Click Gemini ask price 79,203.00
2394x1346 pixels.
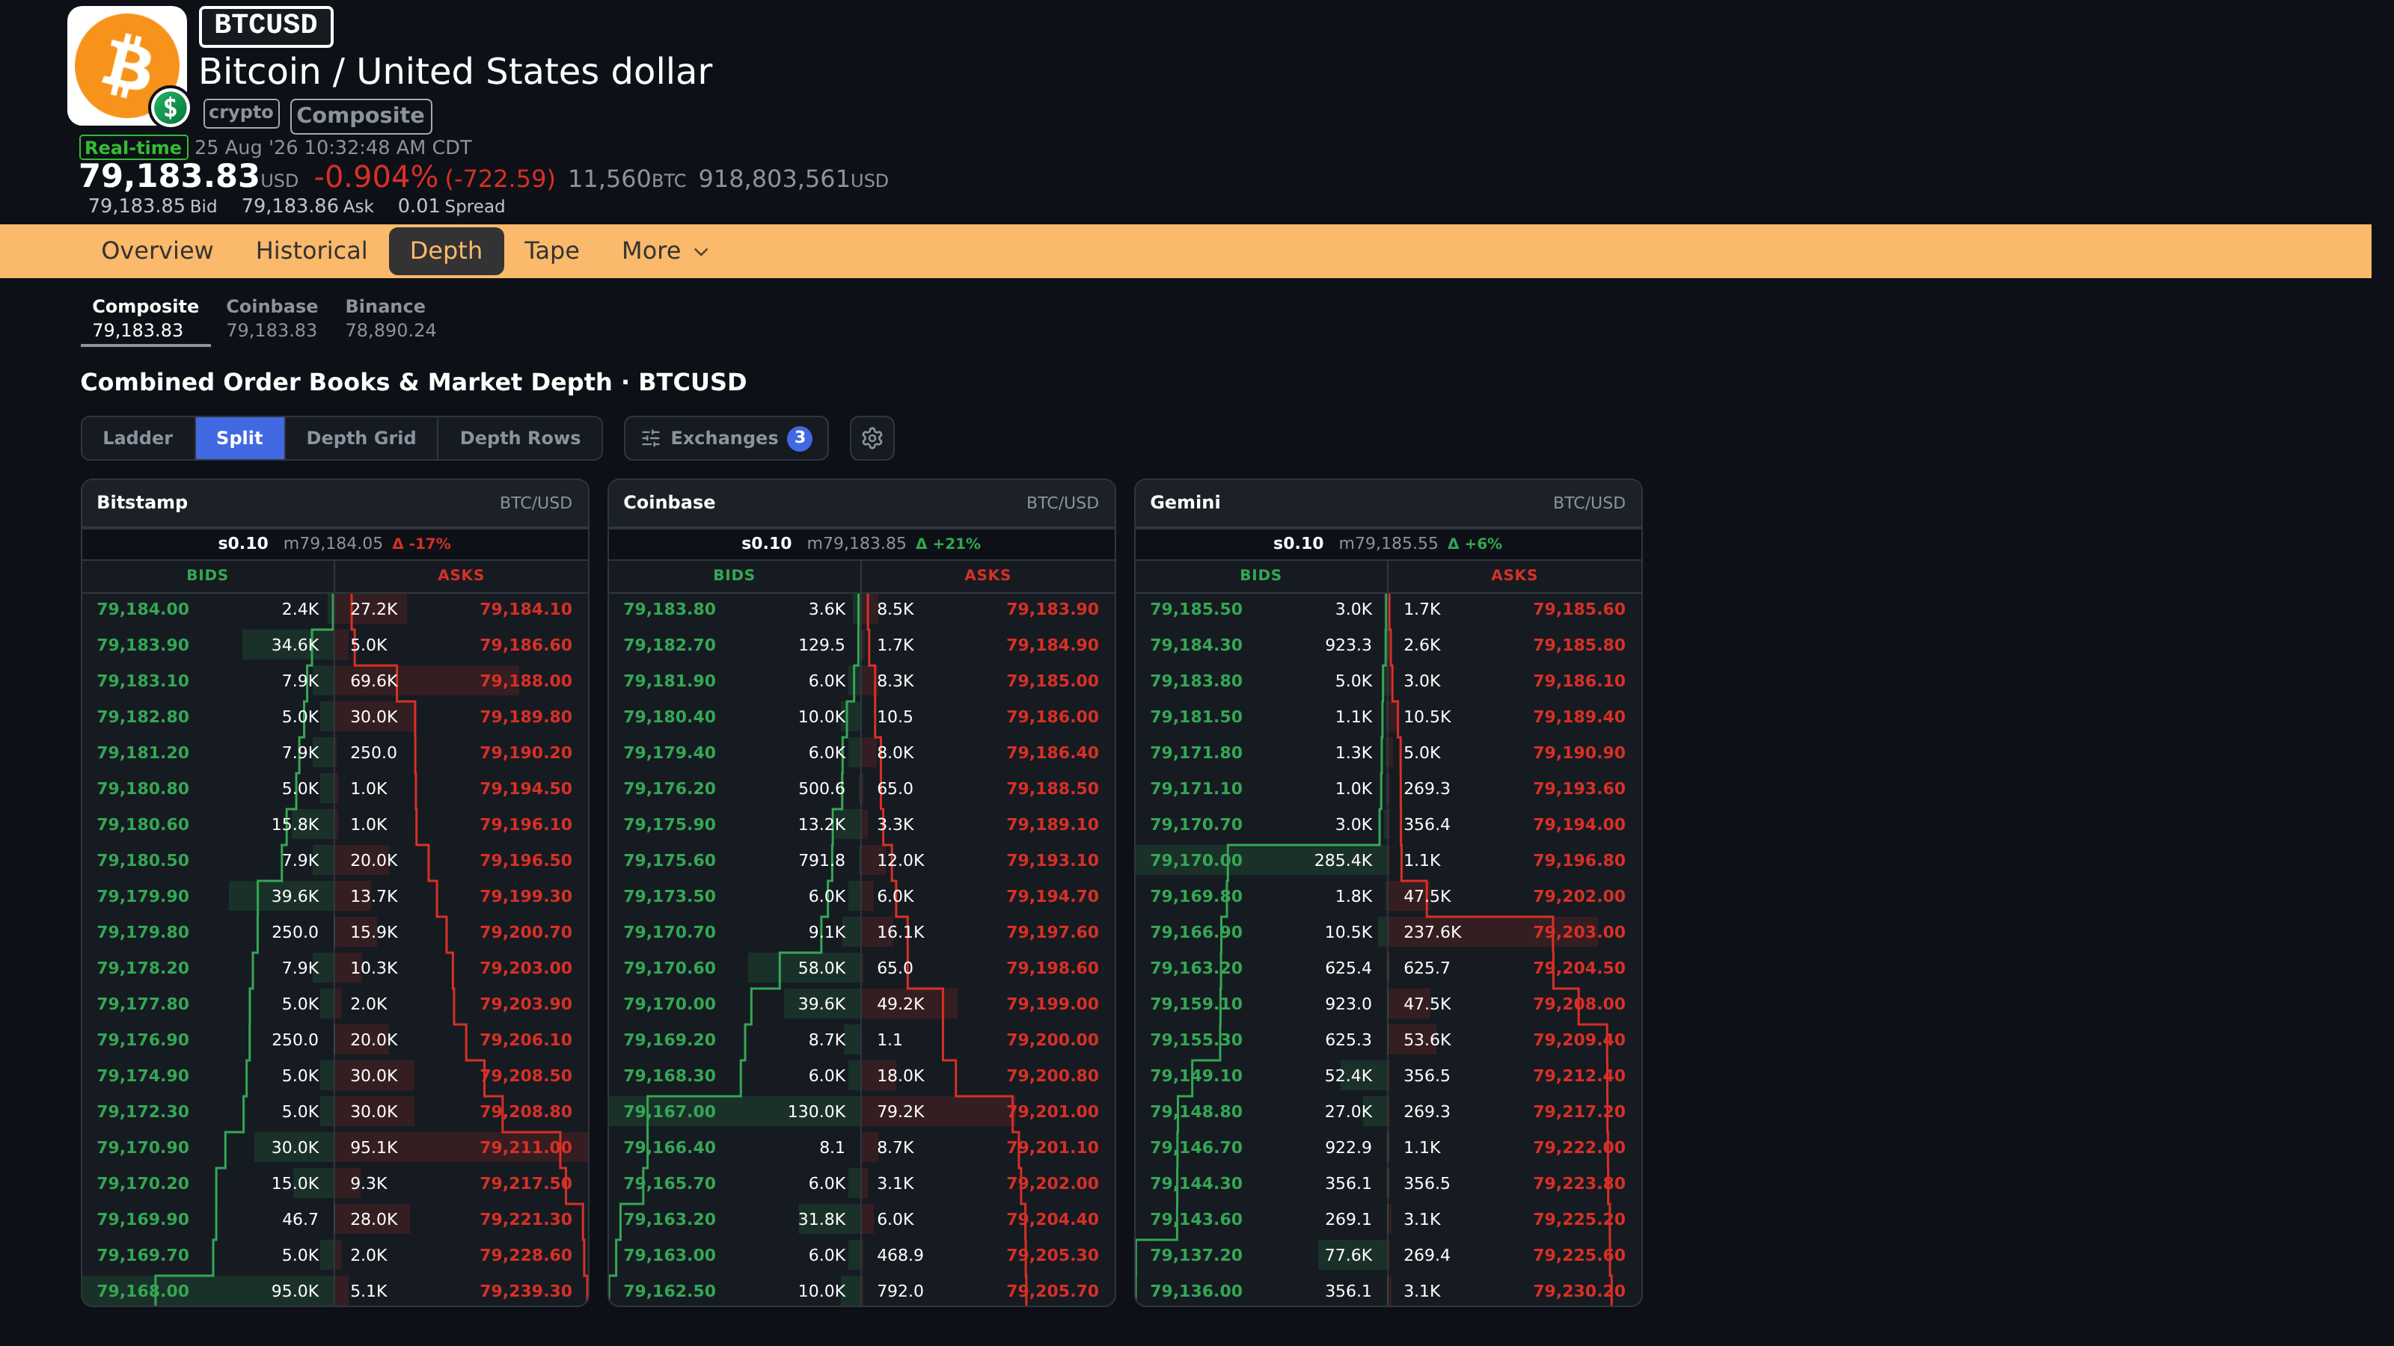tap(1580, 932)
